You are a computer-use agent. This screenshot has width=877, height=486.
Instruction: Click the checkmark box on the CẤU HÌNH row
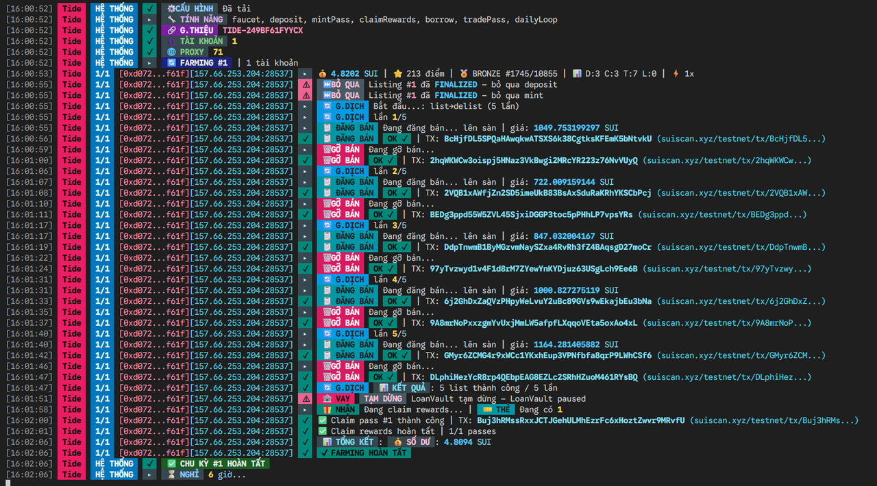pos(149,8)
